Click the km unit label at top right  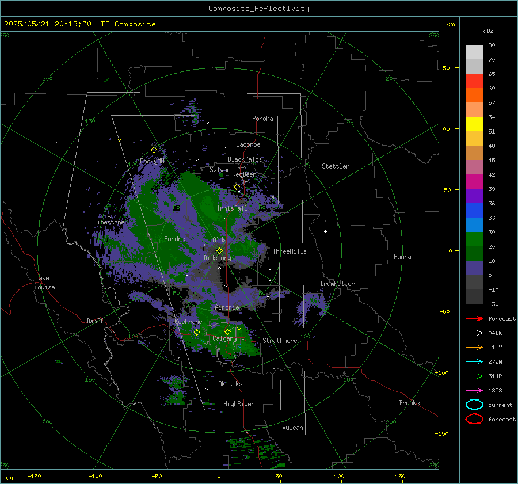click(x=450, y=24)
